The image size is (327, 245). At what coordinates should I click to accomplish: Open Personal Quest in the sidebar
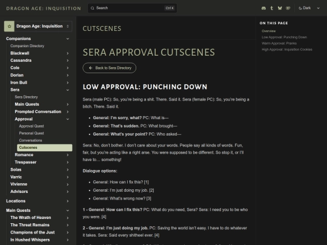(31, 133)
